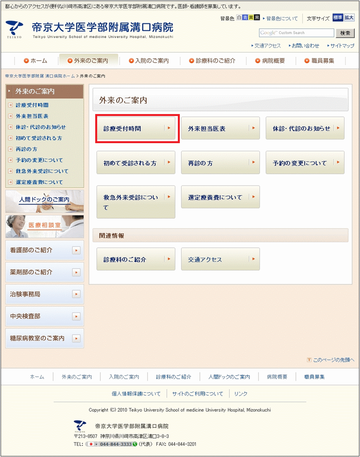Open 診療科のご紹介 related info button
This screenshot has width=360, height=457.
pyautogui.click(x=136, y=259)
